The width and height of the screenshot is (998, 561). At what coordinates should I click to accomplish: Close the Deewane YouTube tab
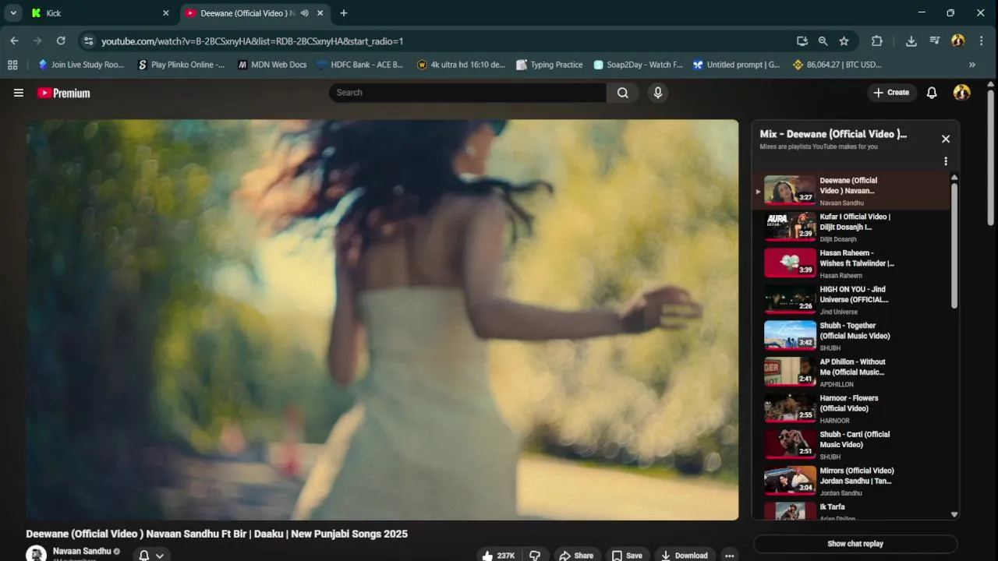click(320, 13)
